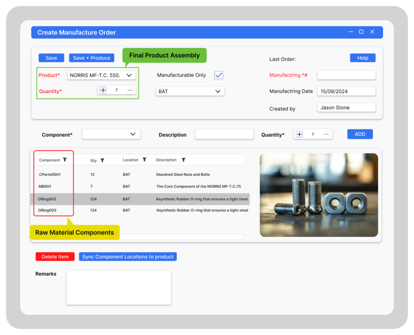Click the Created by field Jason Stone
The width and height of the screenshot is (414, 335).
[x=346, y=108]
